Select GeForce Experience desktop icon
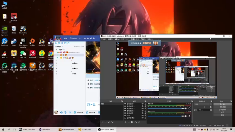This screenshot has width=235, height=132. [x=4, y=31]
